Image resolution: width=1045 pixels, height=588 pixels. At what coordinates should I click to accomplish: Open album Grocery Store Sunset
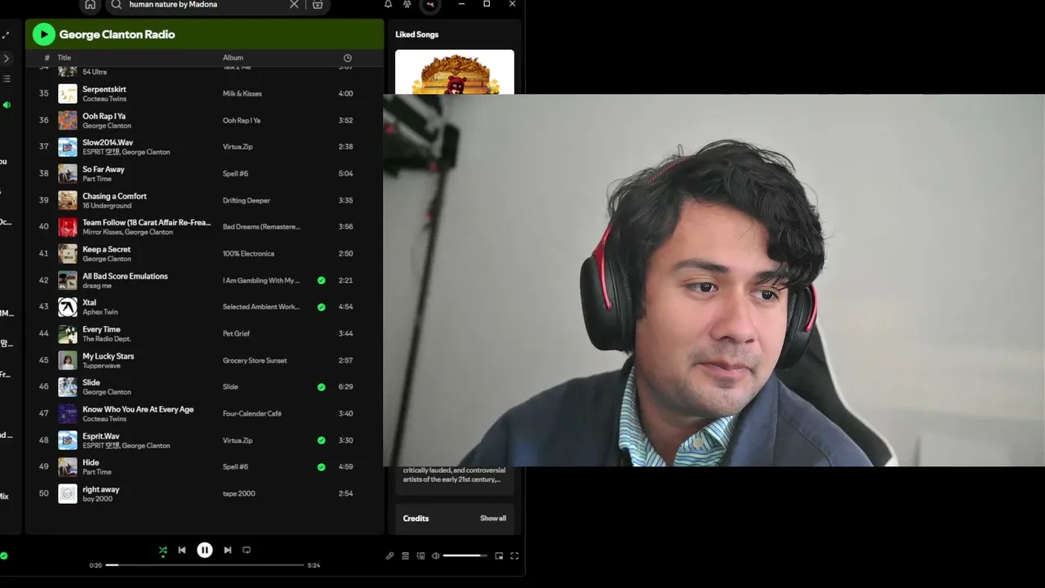point(255,360)
